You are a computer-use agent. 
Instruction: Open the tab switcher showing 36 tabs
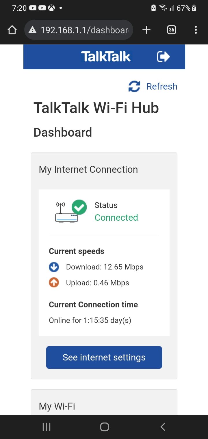pyautogui.click(x=171, y=30)
